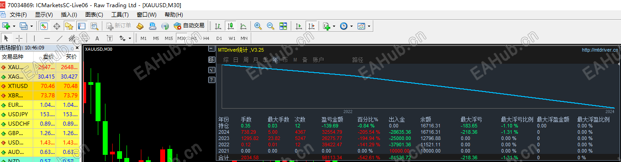Click the signals broadcast icon
The height and width of the screenshot is (162, 621).
[x=165, y=26]
